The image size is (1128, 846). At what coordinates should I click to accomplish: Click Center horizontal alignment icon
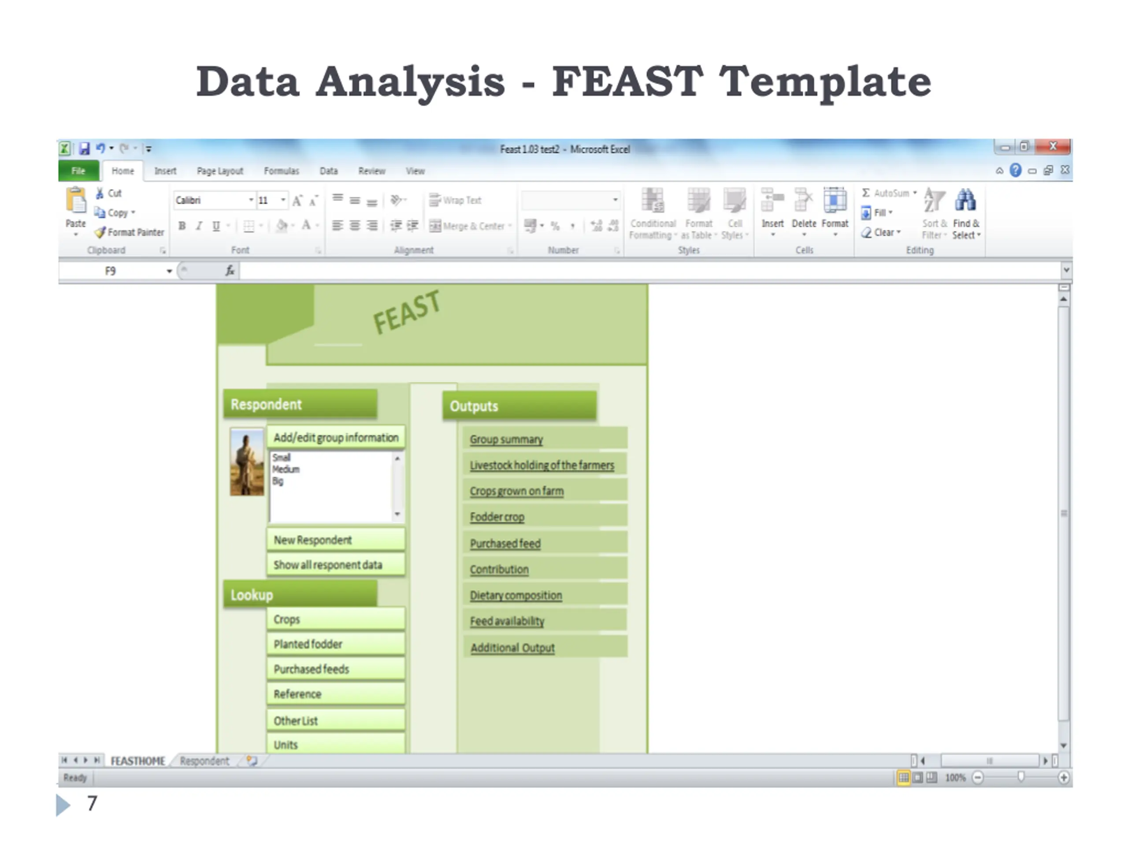(x=355, y=226)
